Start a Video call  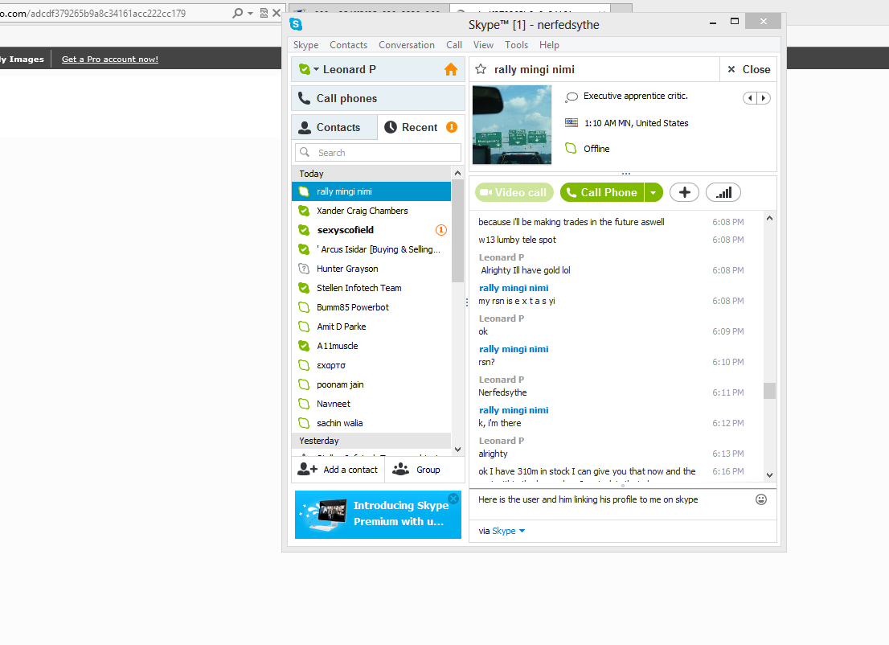513,192
